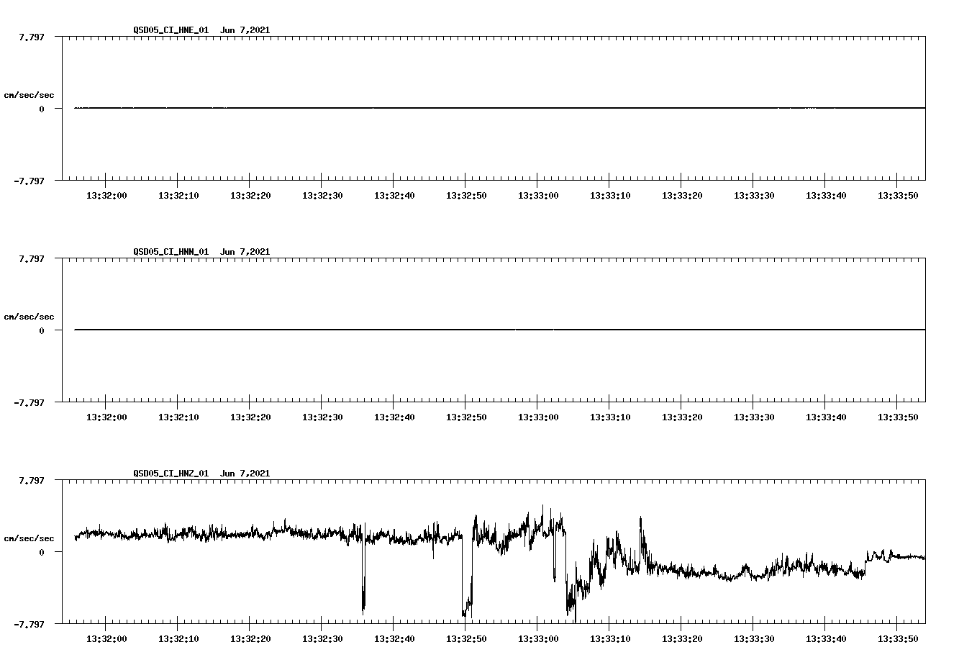The image size is (977, 665).
Task: Click the 13:33:40 time label under HNN plot
Action: click(826, 417)
